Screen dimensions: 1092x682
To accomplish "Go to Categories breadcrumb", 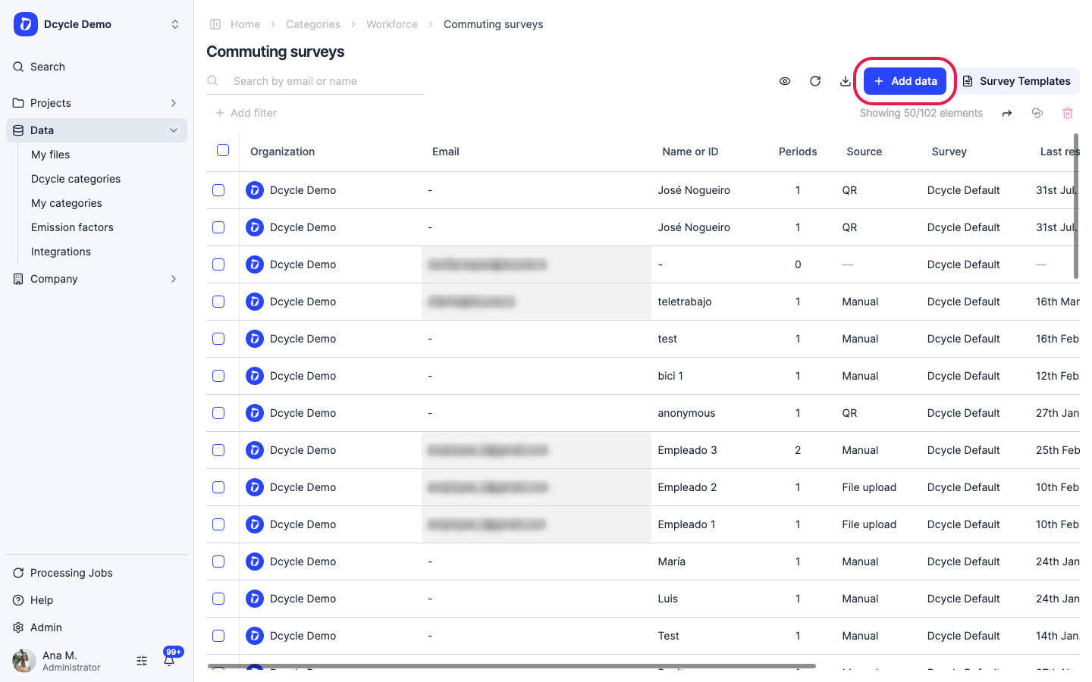I will point(313,24).
